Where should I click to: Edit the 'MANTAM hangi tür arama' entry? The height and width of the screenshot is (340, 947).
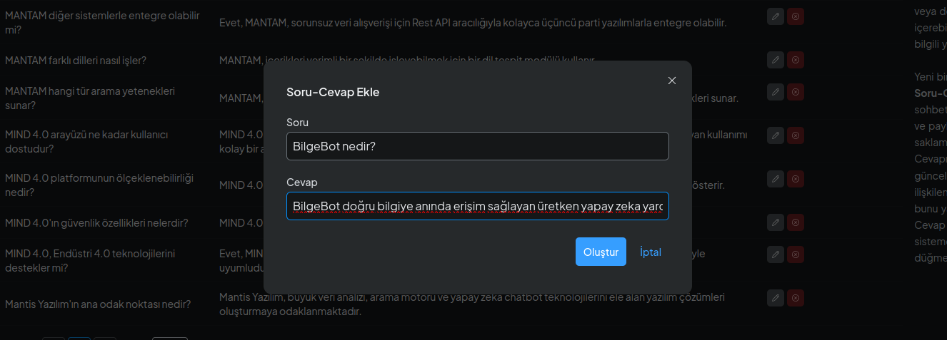point(775,92)
